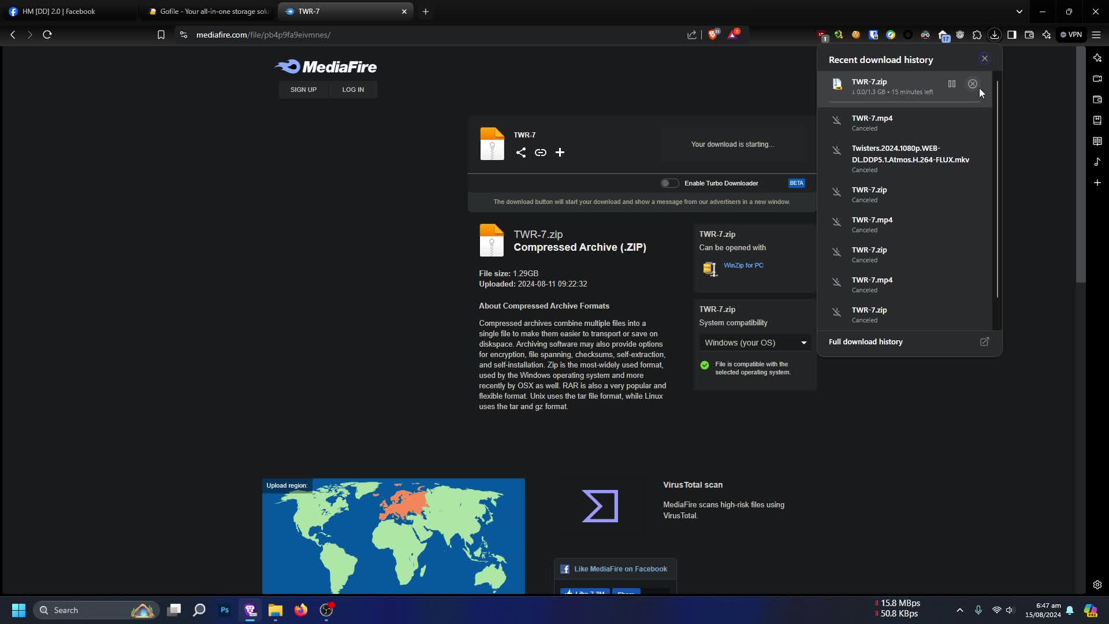Open Brave Shields lion icon
The height and width of the screenshot is (624, 1109).
click(x=713, y=35)
